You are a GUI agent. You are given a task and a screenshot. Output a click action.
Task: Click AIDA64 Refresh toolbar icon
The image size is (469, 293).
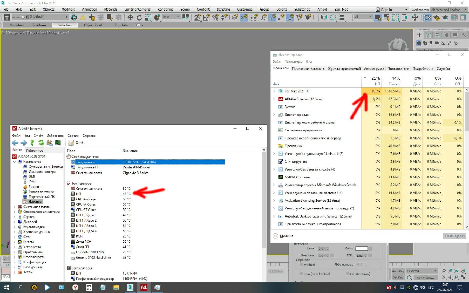(41, 142)
